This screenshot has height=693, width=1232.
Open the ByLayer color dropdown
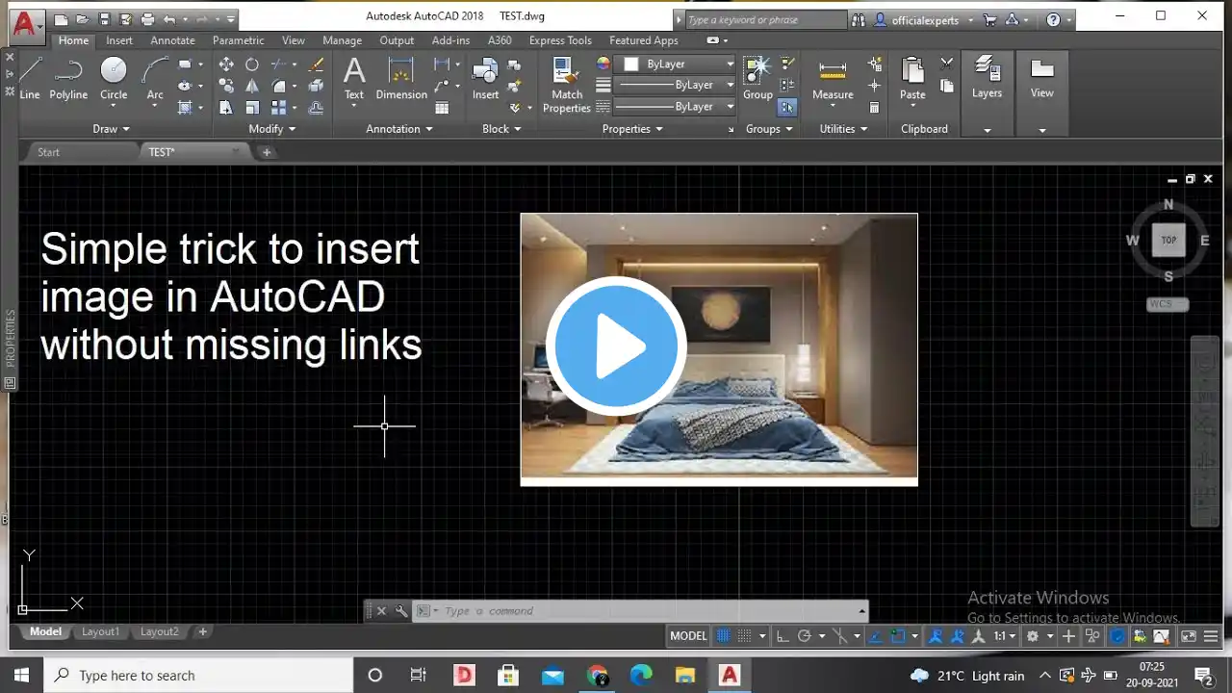tap(680, 64)
